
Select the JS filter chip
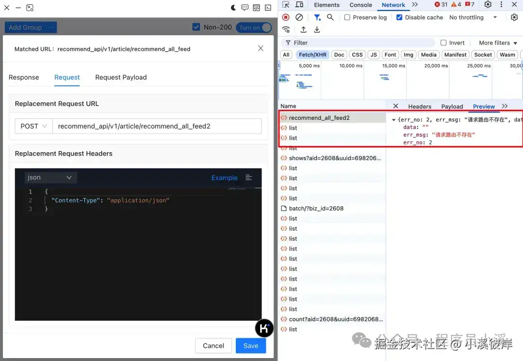pos(373,55)
